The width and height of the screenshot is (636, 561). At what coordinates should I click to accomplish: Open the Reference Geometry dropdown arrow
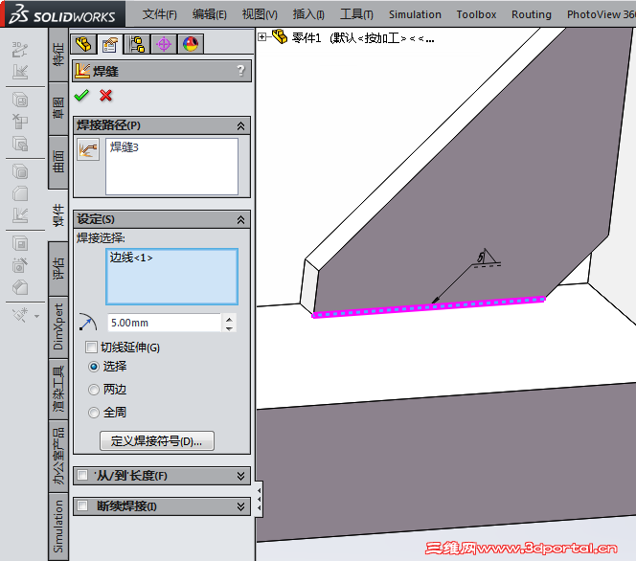click(37, 316)
